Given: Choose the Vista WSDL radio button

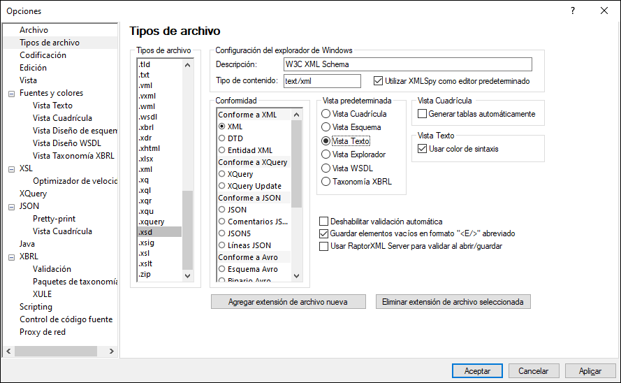Looking at the screenshot, I should 326,168.
